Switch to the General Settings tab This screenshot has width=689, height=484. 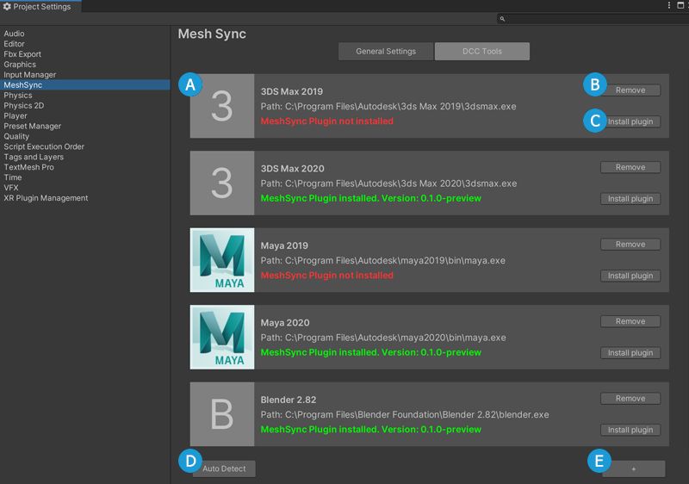coord(386,52)
